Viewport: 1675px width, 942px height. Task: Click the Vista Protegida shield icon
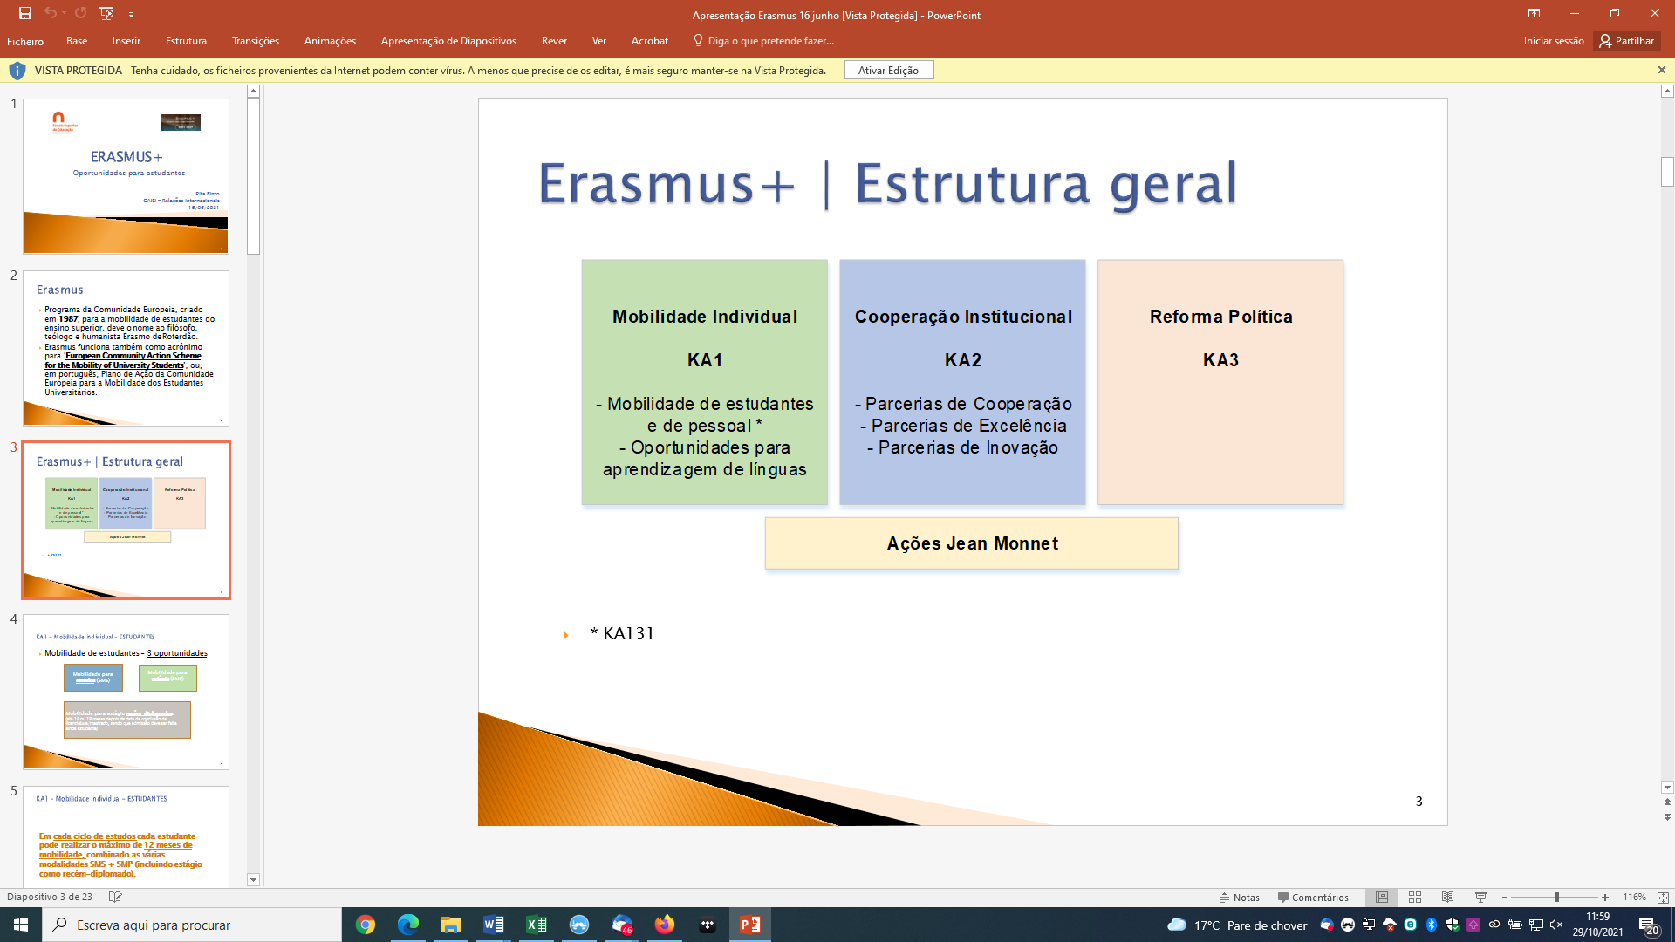click(17, 71)
